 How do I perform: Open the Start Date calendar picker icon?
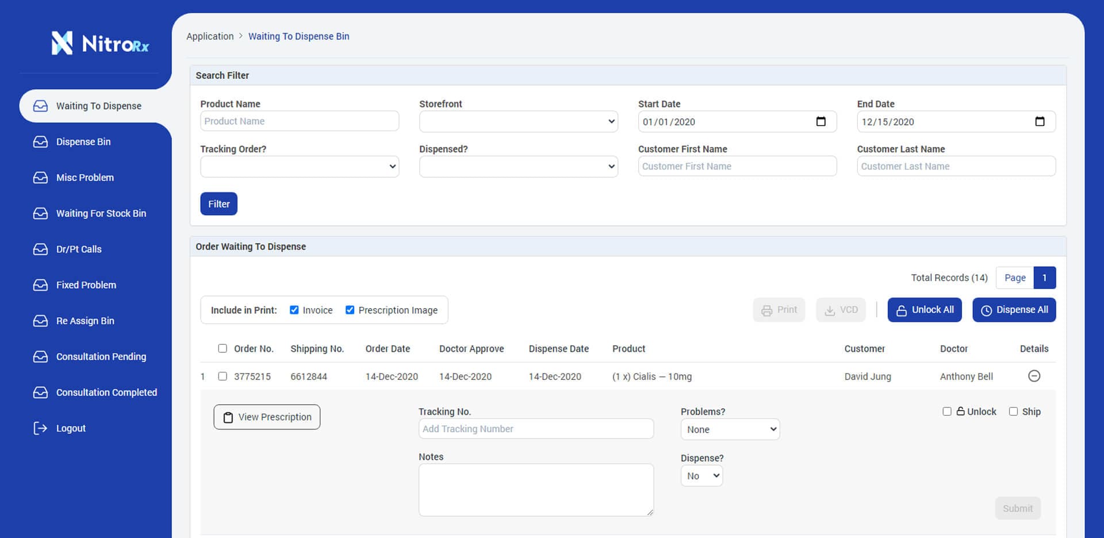pyautogui.click(x=821, y=121)
